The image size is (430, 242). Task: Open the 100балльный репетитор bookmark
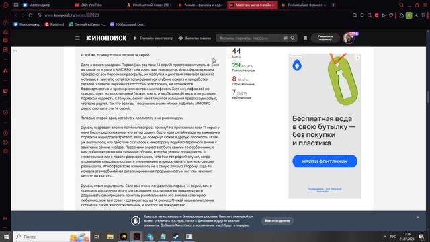coord(128,24)
